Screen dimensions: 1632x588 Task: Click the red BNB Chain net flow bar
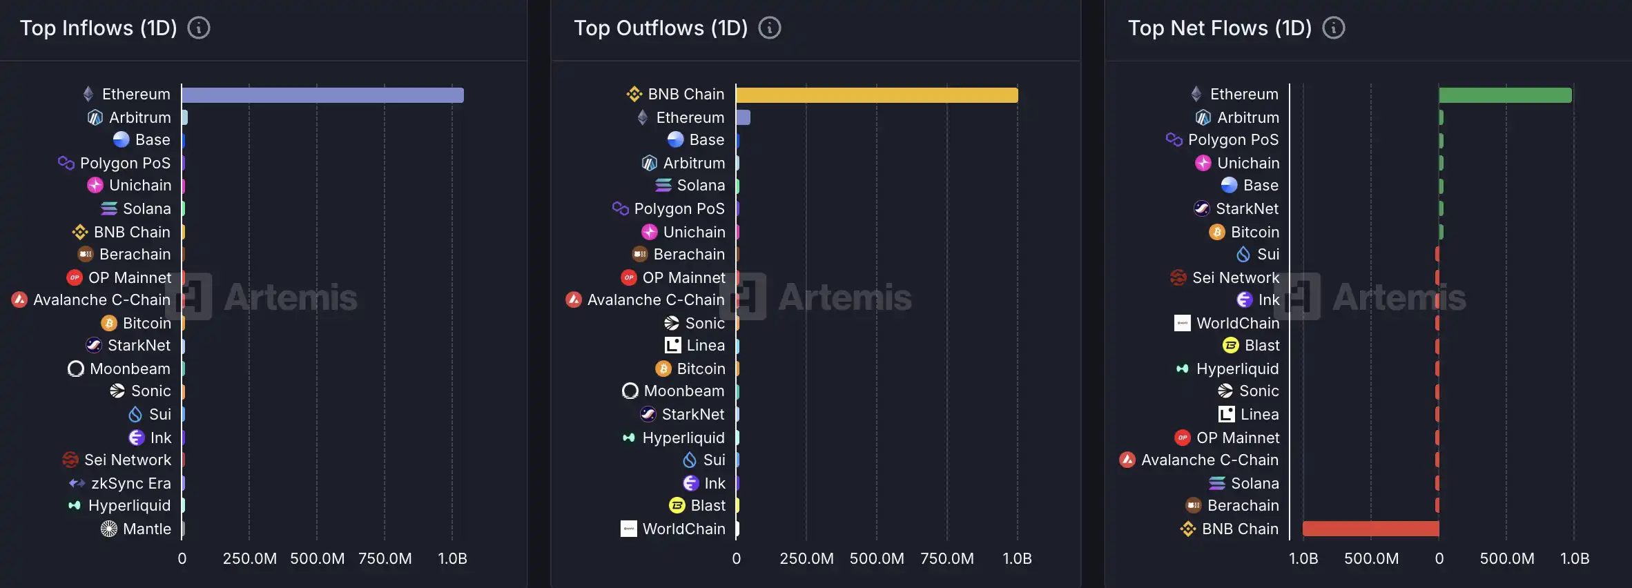point(1370,529)
